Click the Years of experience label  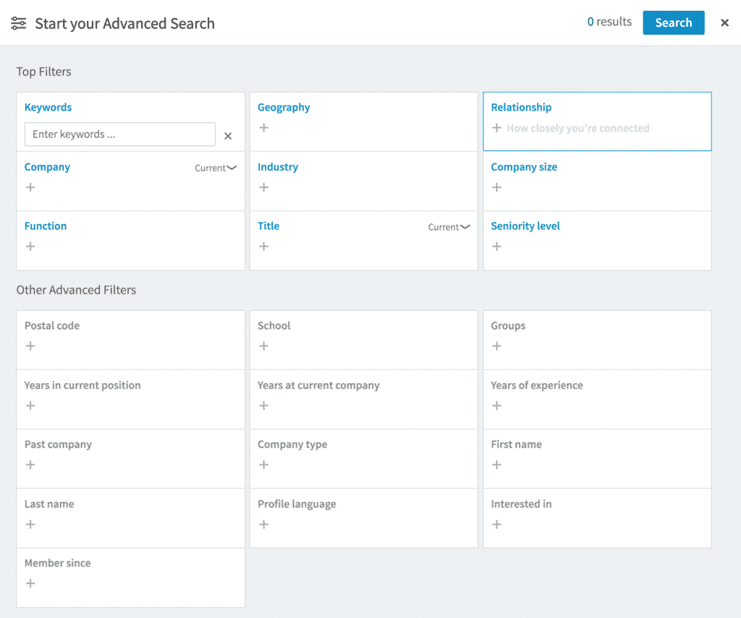point(537,385)
